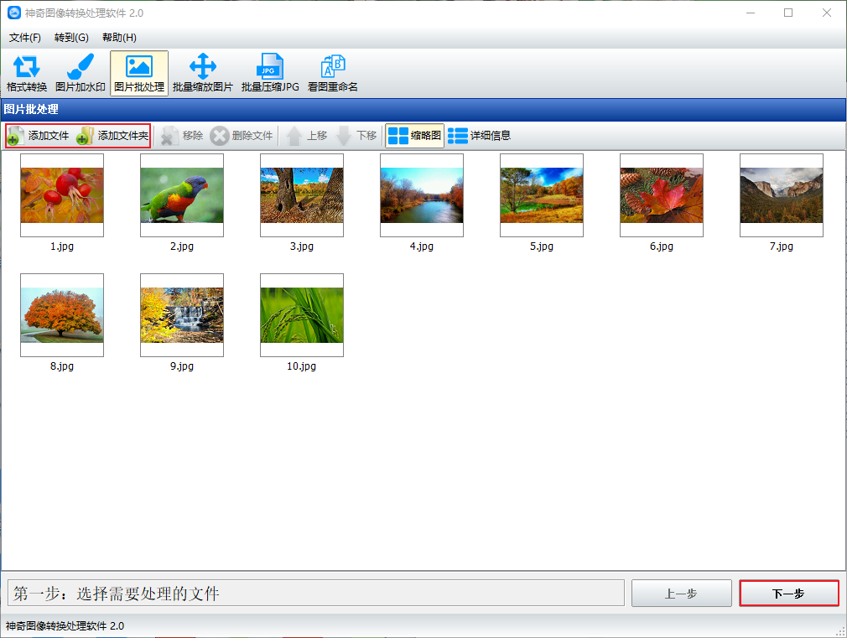Click the 9.jpg file name label
This screenshot has width=847, height=638.
pyautogui.click(x=182, y=366)
